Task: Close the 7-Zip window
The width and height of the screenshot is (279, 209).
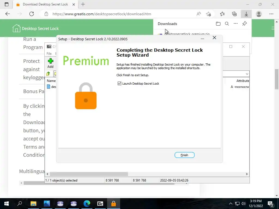Action: pos(243,47)
